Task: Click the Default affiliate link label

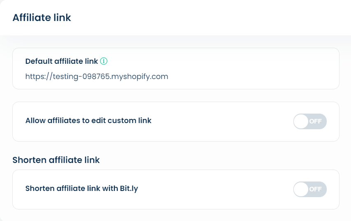Action: (x=62, y=61)
